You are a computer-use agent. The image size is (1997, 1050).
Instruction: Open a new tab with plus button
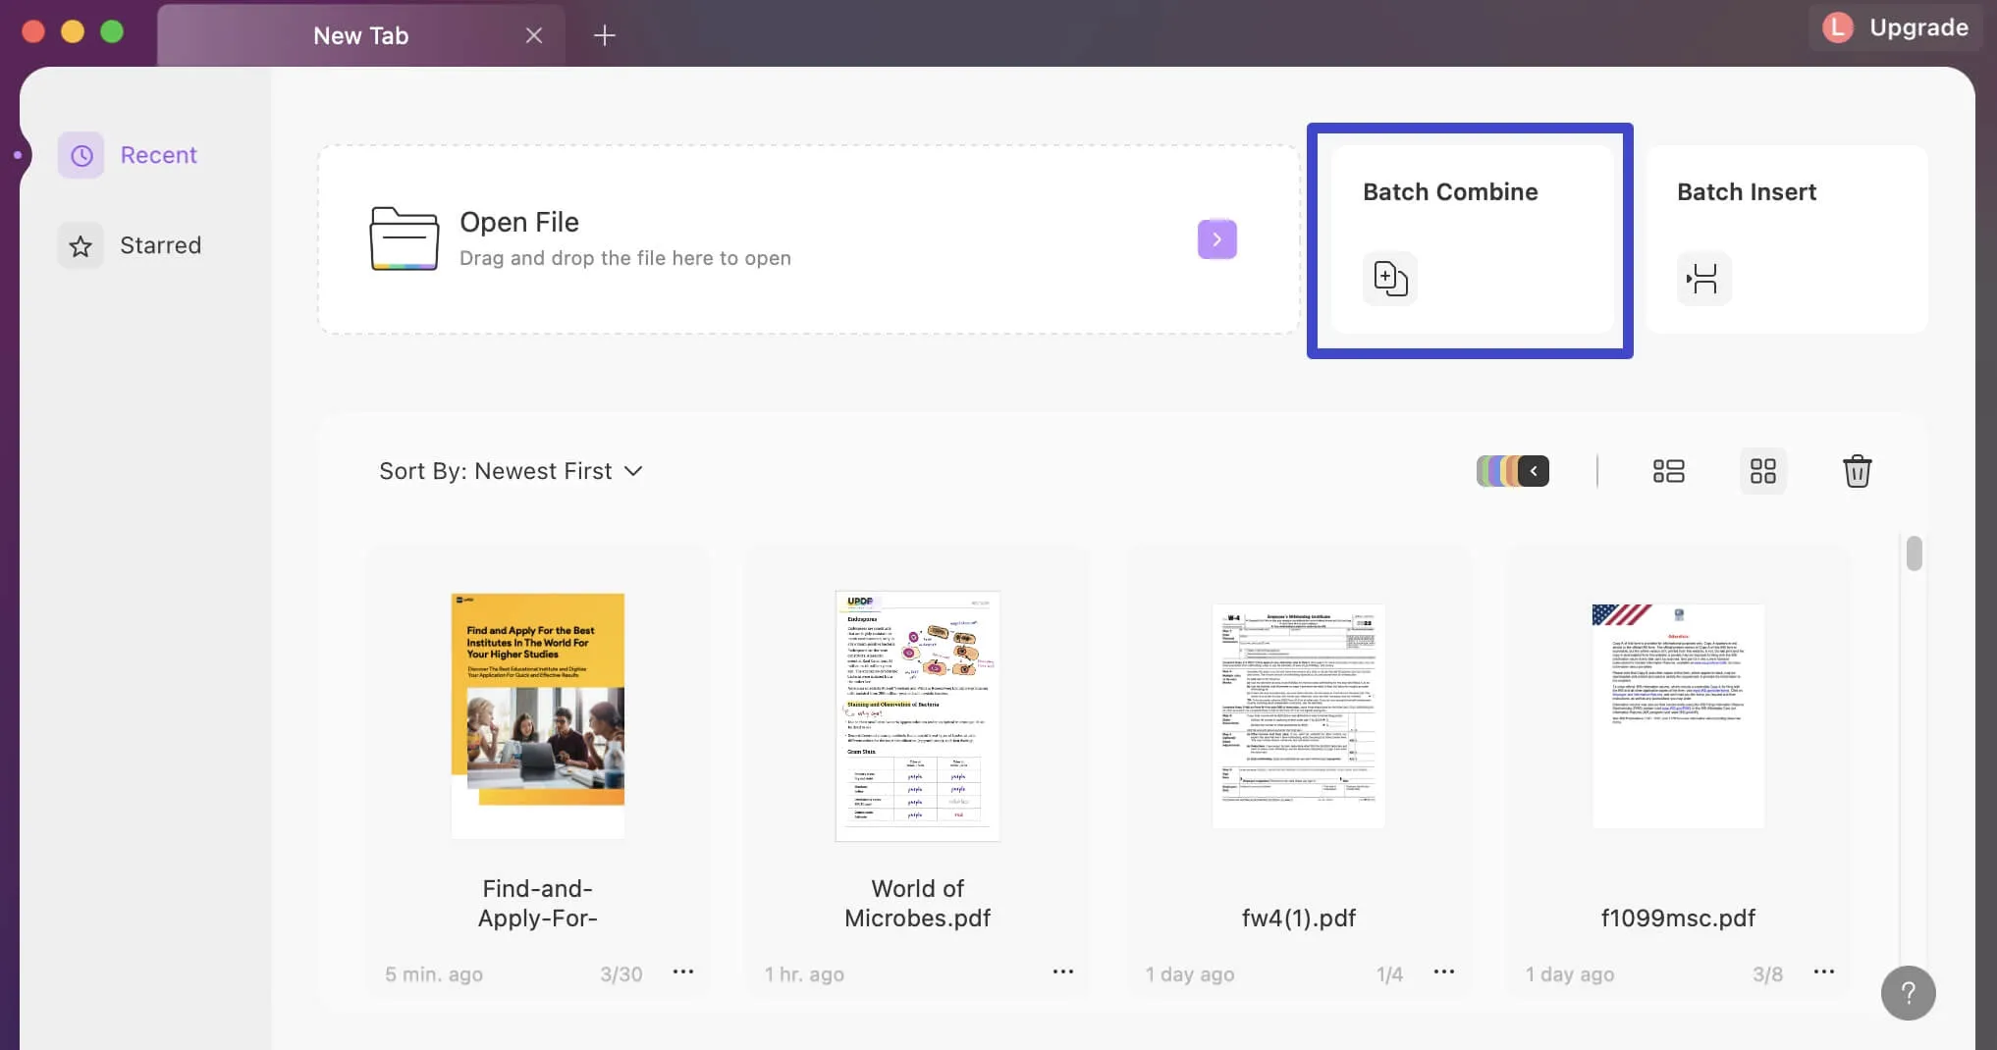[603, 35]
